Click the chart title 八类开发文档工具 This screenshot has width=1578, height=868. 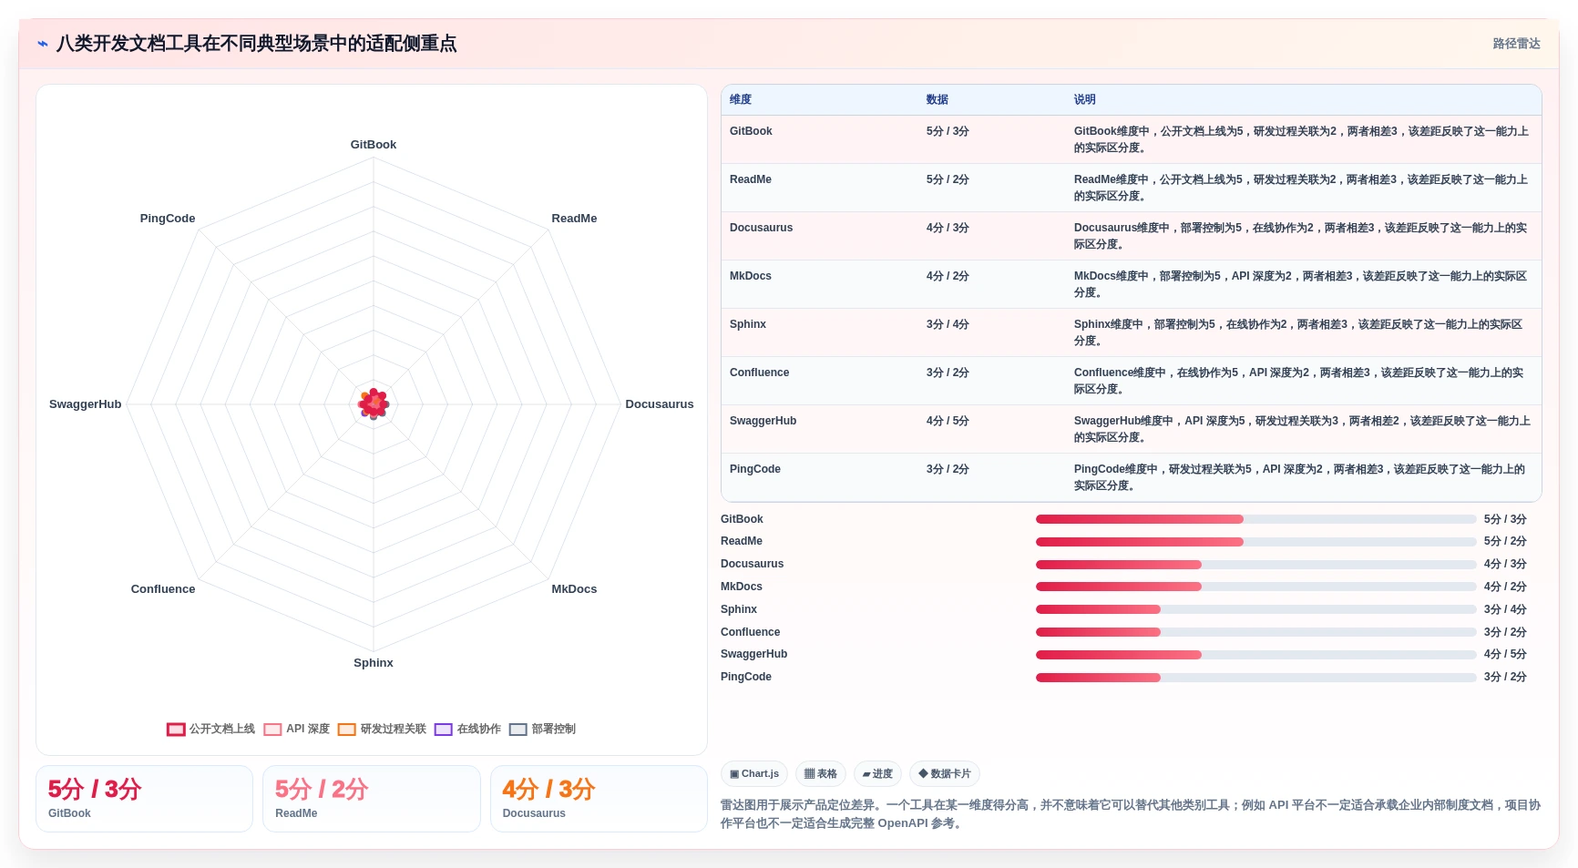256,44
